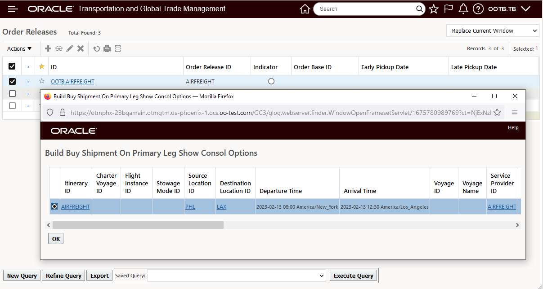Viewport: 543px width, 289px height.
Task: Click the pencil Edit icon
Action: [70, 48]
